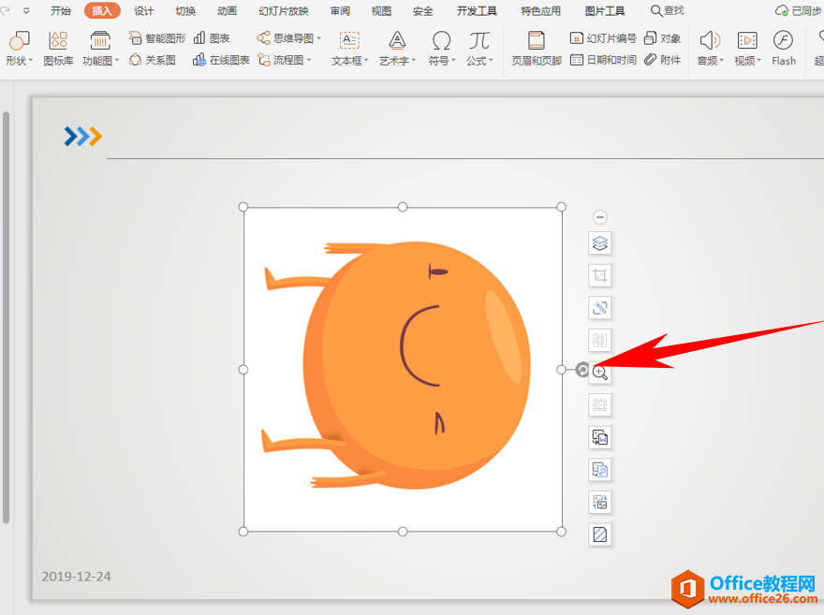824x615 pixels.
Task: Collapse the floating picture toolbar
Action: (600, 217)
